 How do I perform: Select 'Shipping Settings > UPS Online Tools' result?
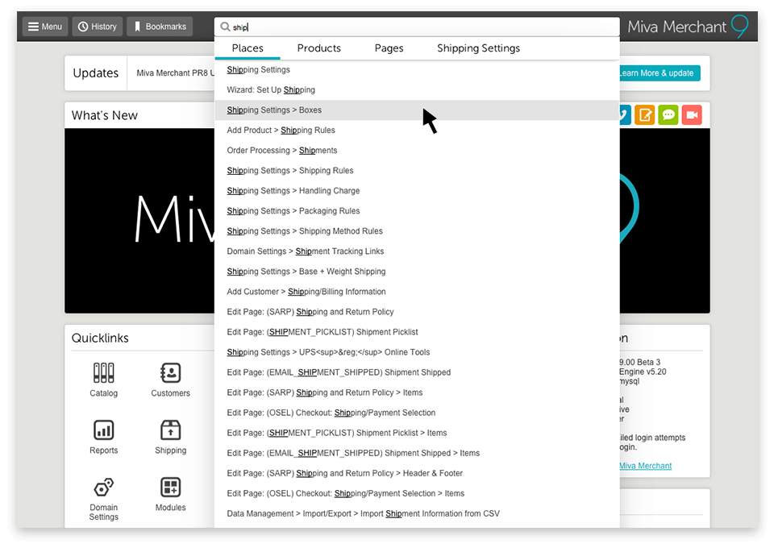tap(417, 353)
